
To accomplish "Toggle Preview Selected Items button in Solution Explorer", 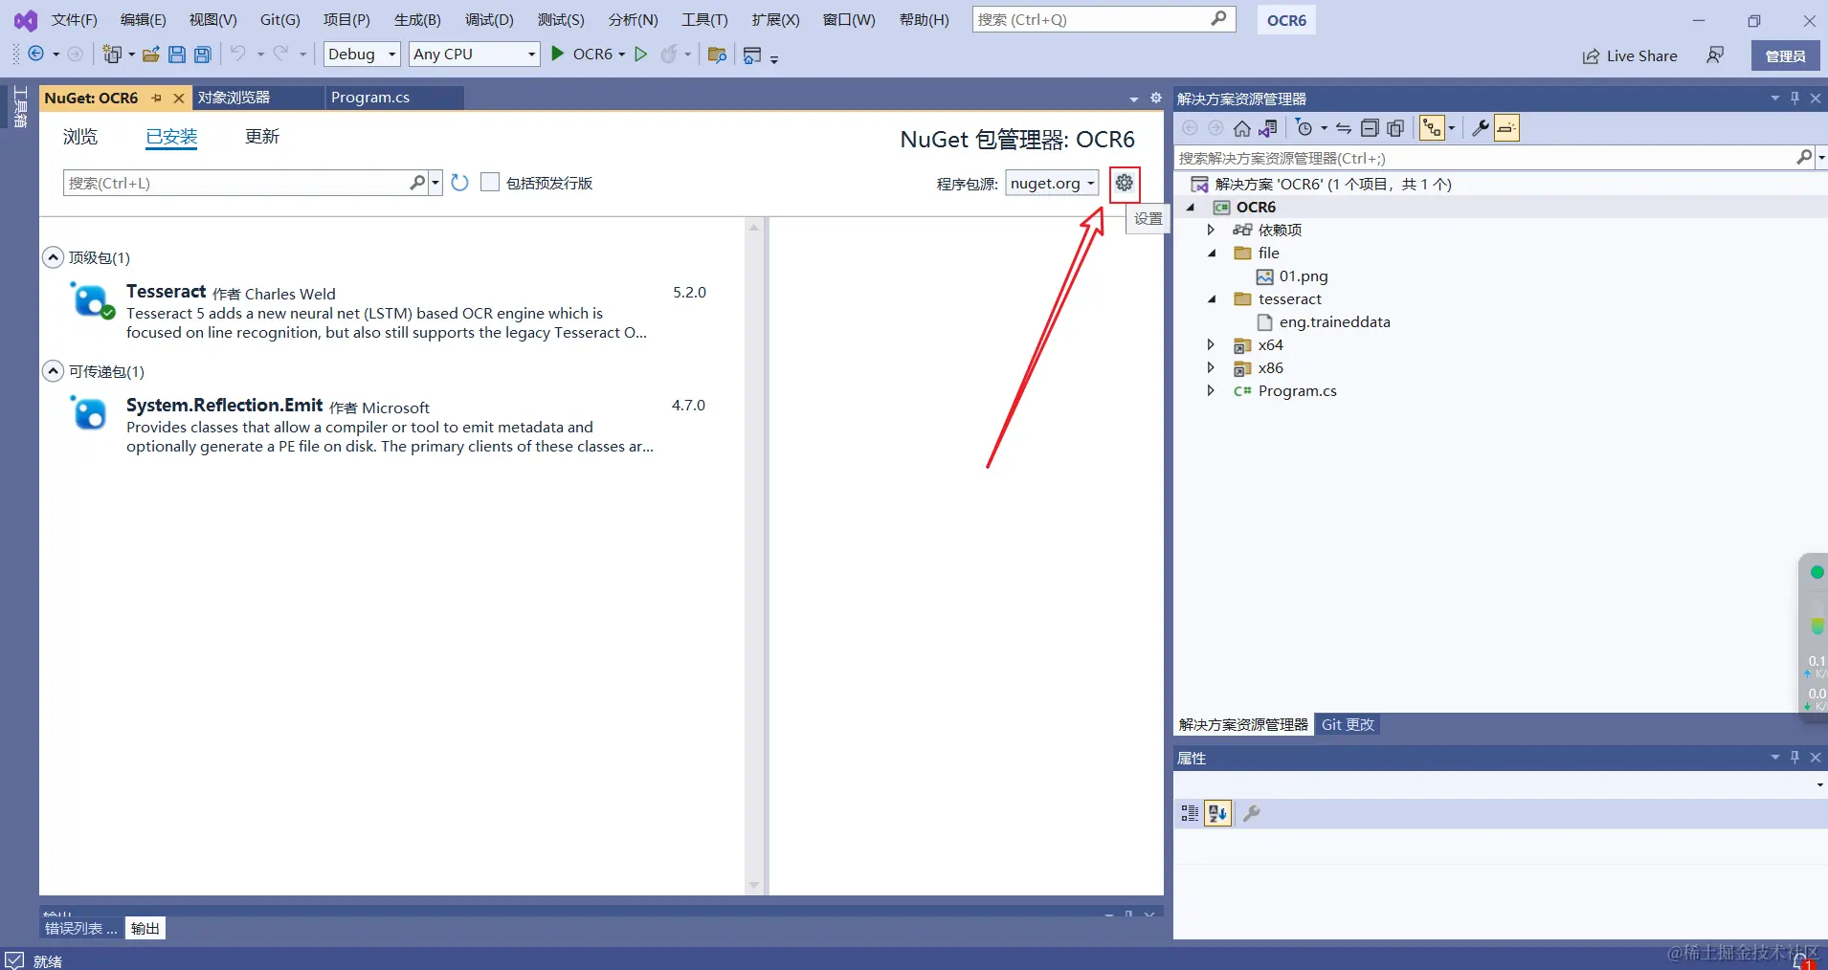I will [x=1506, y=128].
